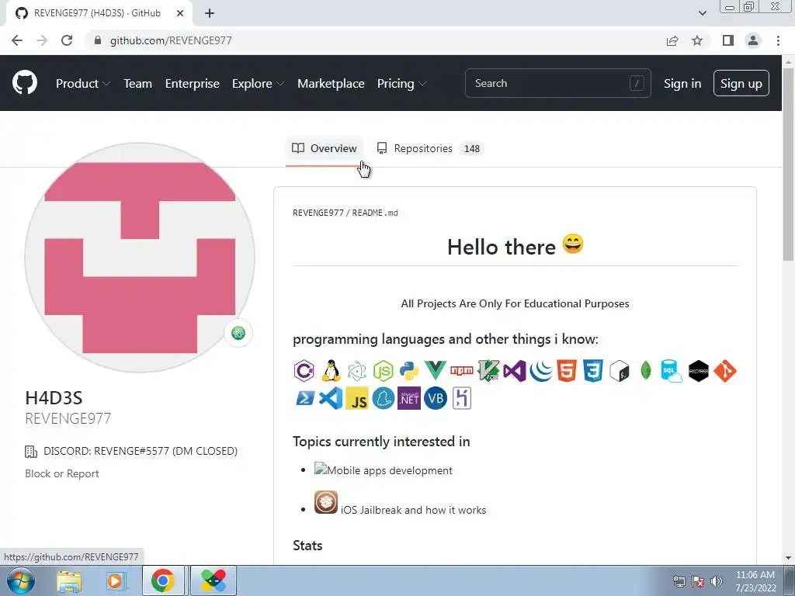795x596 pixels.
Task: Click the volume speaker tray icon
Action: (717, 581)
